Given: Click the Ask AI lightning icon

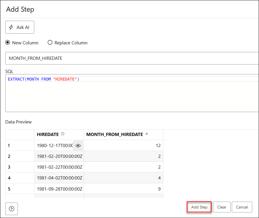Looking at the screenshot, I should pyautogui.click(x=11, y=27).
